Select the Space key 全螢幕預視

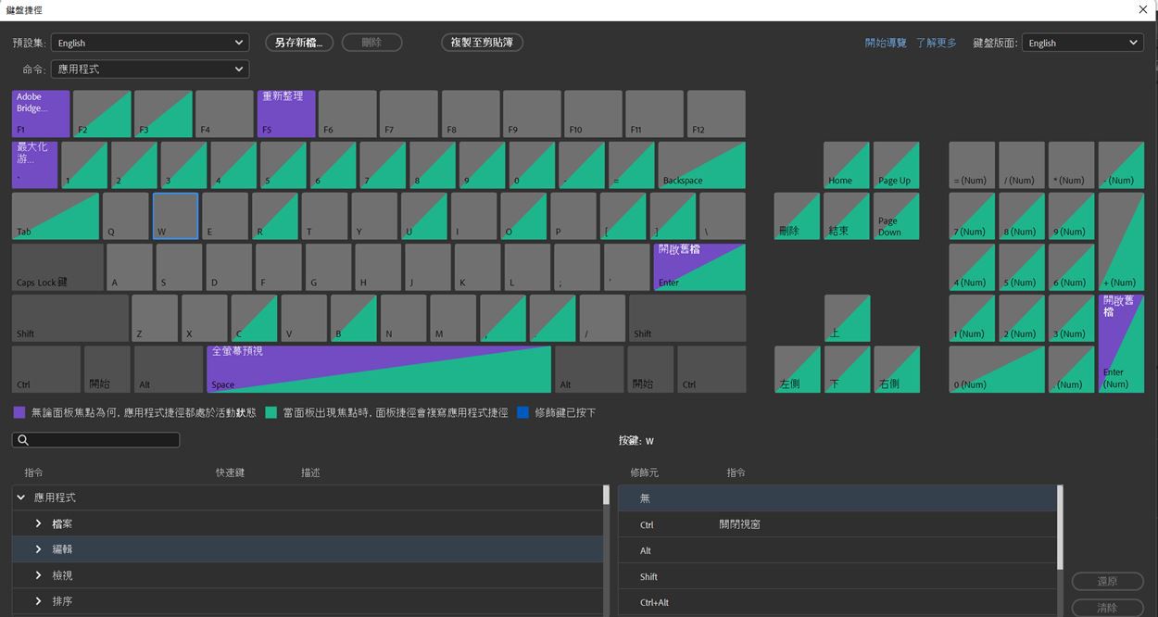click(x=379, y=369)
